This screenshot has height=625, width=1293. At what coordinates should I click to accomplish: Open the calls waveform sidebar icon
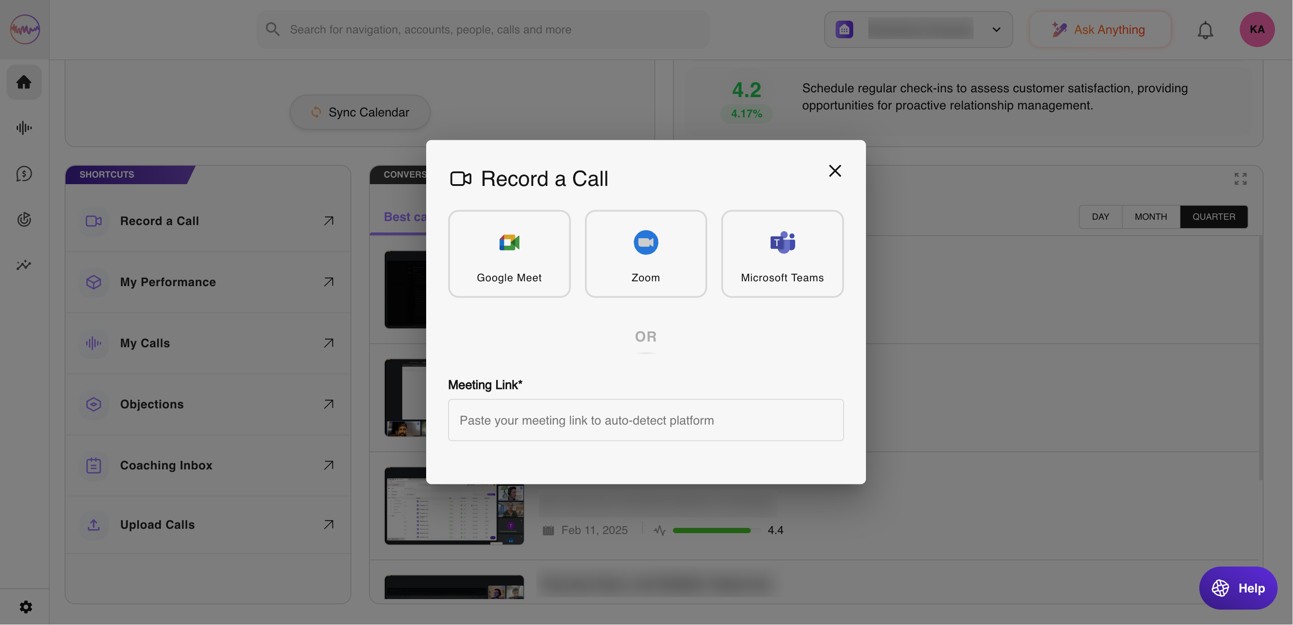click(x=24, y=128)
